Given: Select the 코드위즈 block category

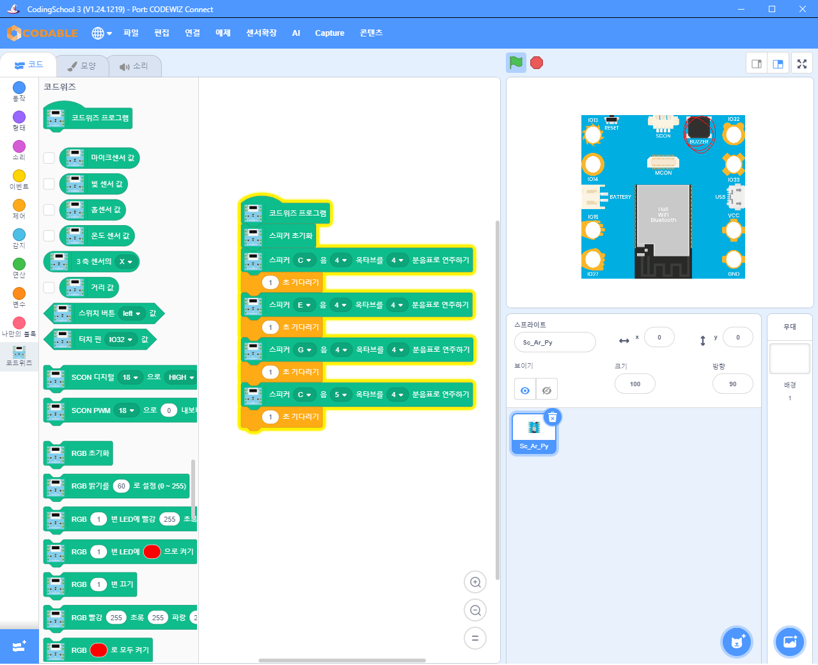Looking at the screenshot, I should [19, 356].
